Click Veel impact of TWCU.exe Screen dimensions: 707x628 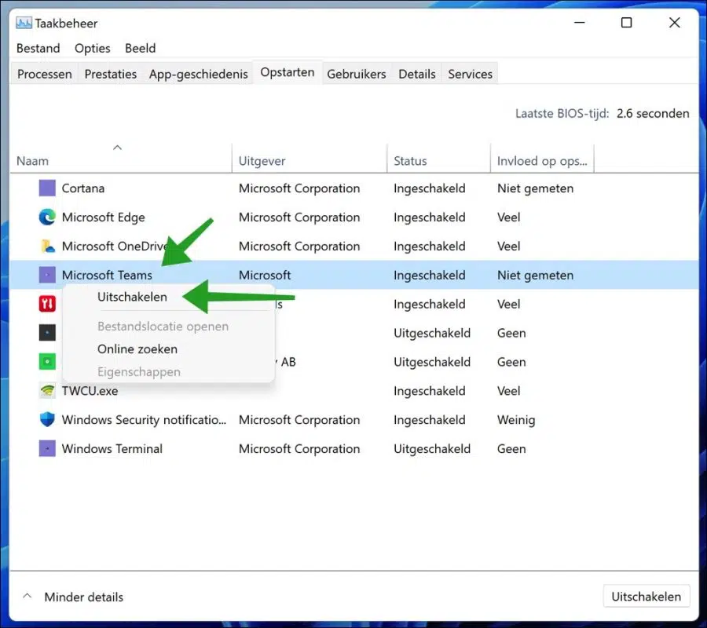point(508,391)
